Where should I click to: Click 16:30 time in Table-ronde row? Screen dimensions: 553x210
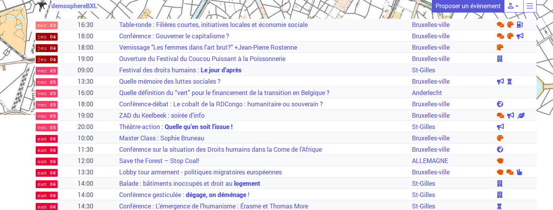click(85, 25)
